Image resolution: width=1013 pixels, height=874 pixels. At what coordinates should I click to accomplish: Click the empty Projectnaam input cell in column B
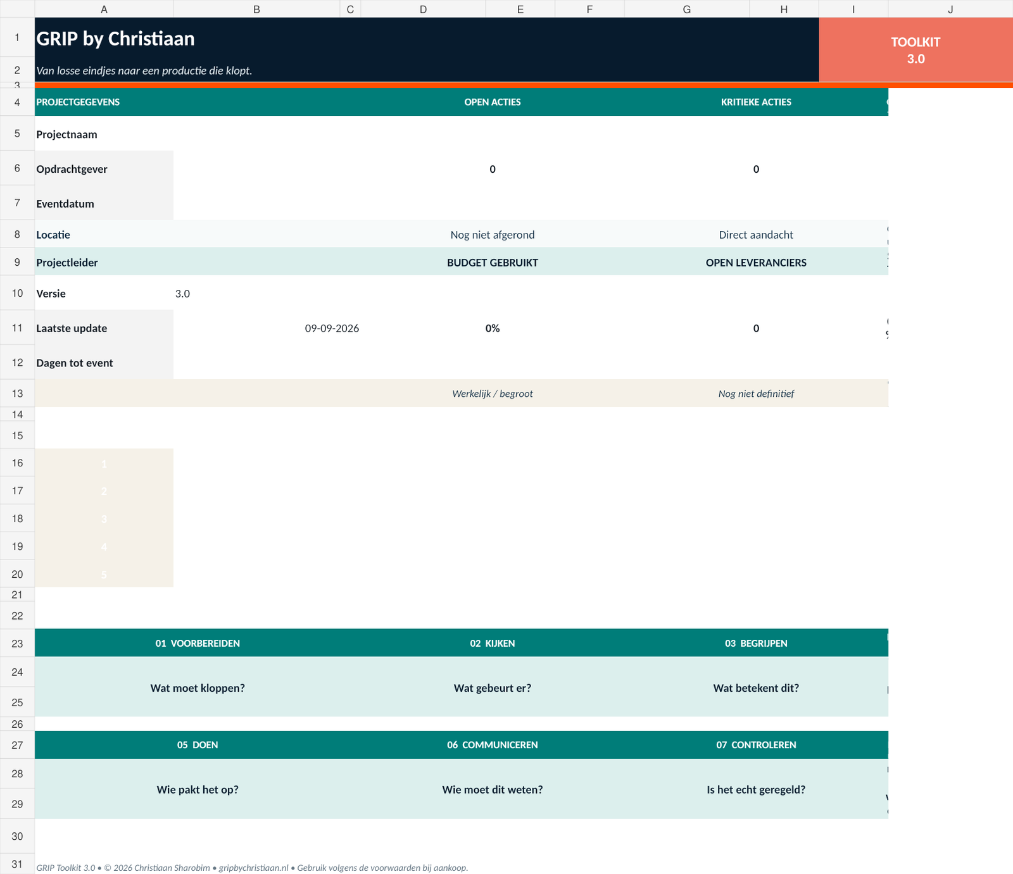click(x=256, y=134)
